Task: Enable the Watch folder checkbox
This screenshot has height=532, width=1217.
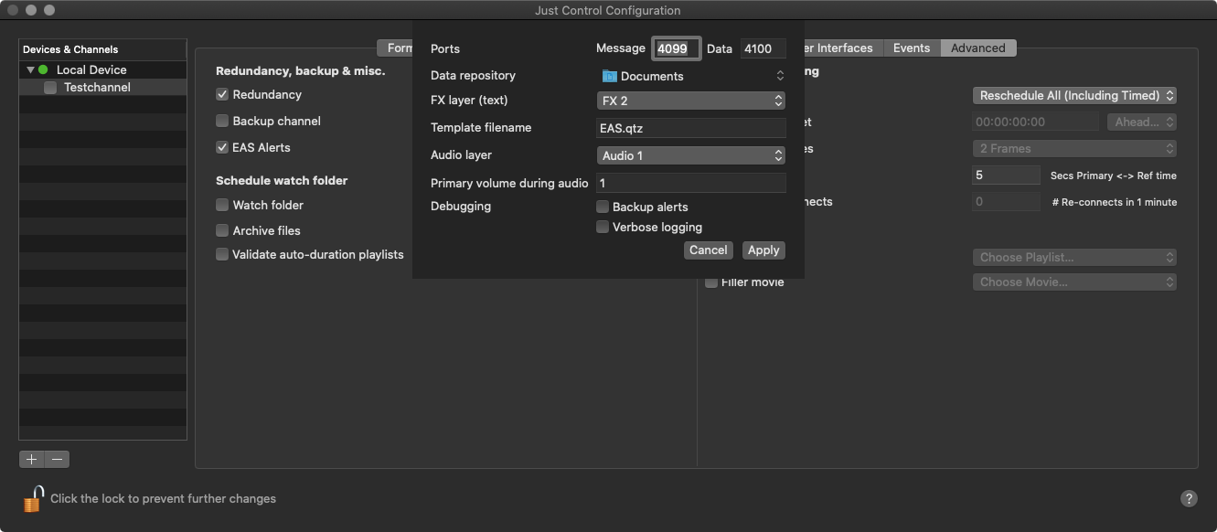Action: pos(222,205)
